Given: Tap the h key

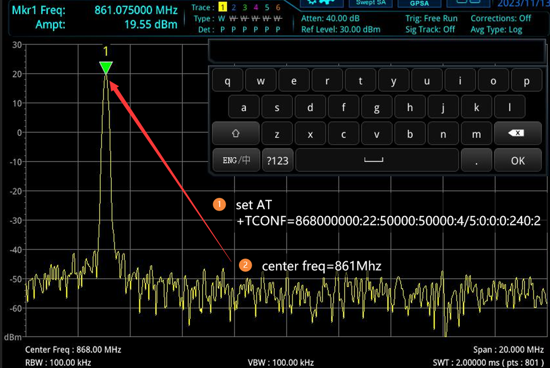Looking at the screenshot, I should 410,107.
